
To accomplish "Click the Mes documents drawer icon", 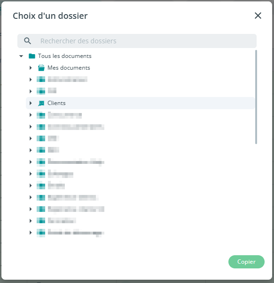I will 41,68.
